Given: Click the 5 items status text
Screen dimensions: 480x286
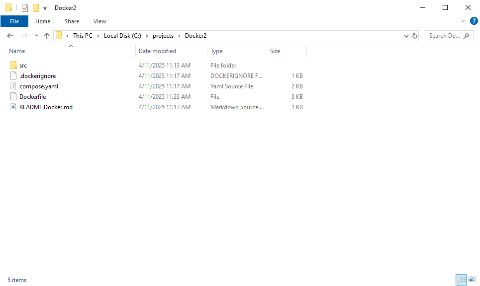Looking at the screenshot, I should [17, 280].
